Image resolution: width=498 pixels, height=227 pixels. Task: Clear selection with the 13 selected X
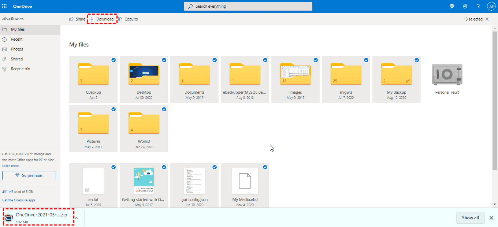(487, 19)
